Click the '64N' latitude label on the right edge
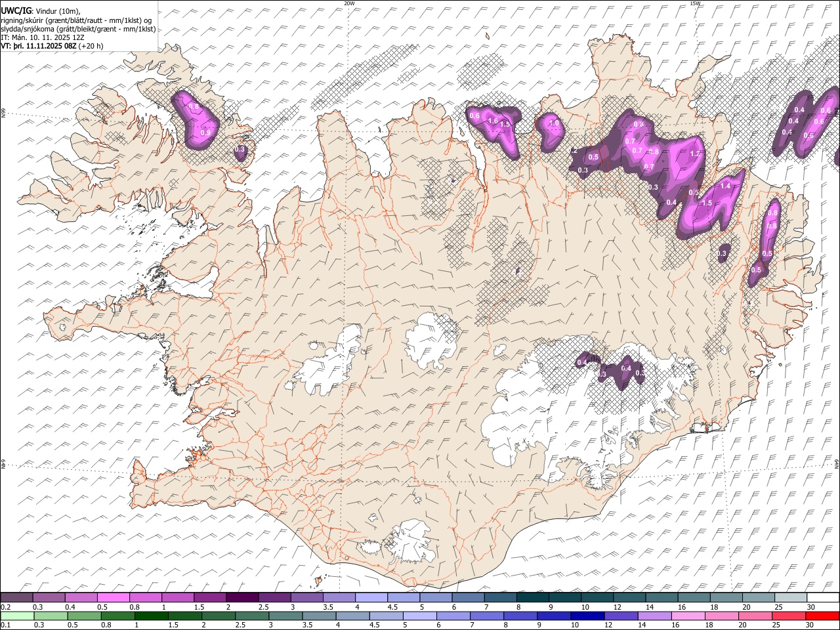The width and height of the screenshot is (840, 630). pos(837,463)
